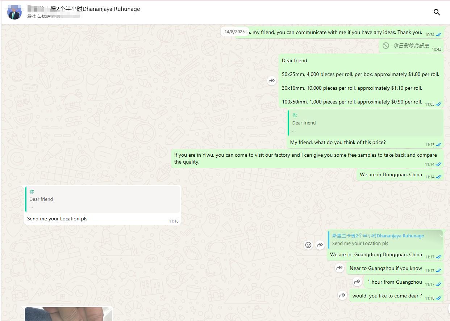The height and width of the screenshot is (321, 450).
Task: Open the photo thumbnail at bottom of chat
Action: [68, 314]
